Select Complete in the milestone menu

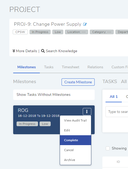point(76,140)
